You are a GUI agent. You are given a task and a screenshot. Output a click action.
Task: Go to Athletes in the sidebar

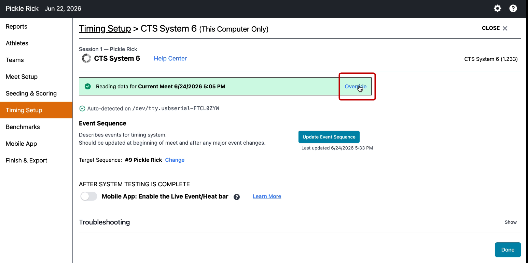tap(36, 43)
